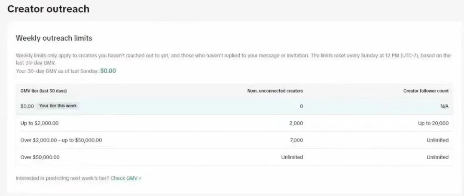The width and height of the screenshot is (464, 196).
Task: Select the 'Over $2,000.00 - up to $50,000.00' tier
Action: pyautogui.click(x=61, y=140)
